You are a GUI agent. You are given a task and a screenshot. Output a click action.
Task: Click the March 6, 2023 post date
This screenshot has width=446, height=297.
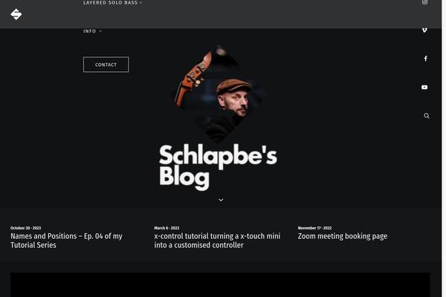click(167, 228)
